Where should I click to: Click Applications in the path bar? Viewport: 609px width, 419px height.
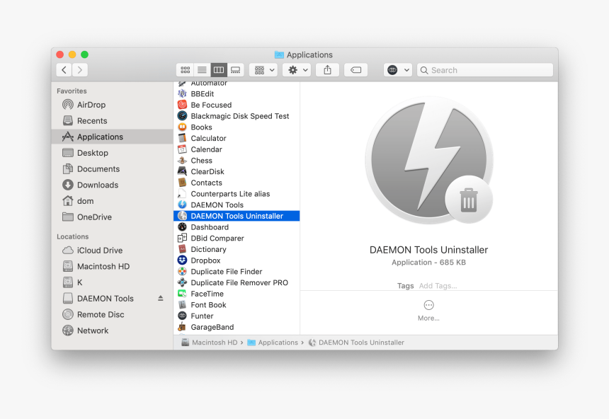point(273,343)
